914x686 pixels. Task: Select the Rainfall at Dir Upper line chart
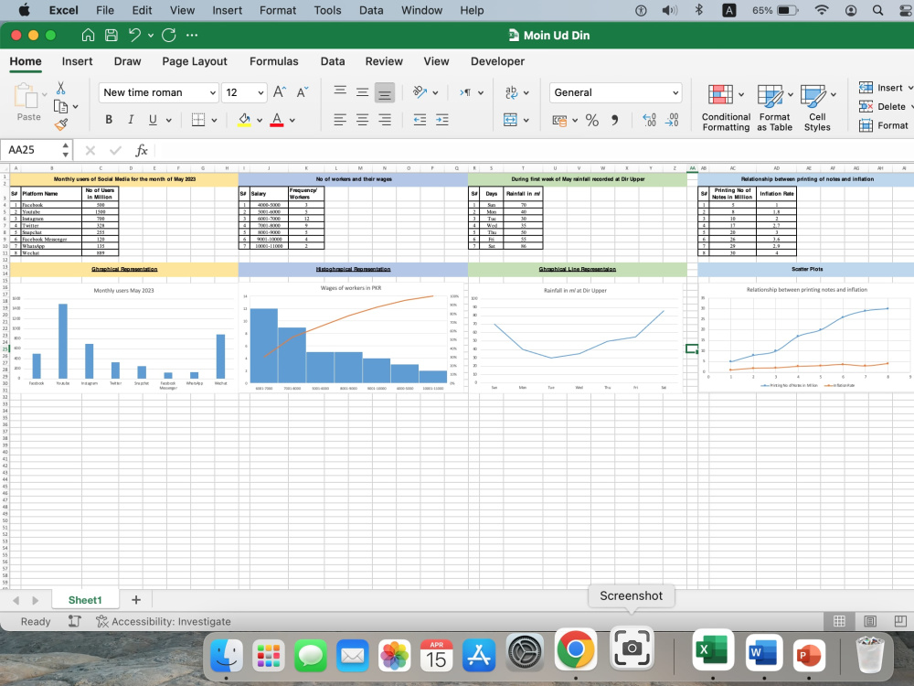click(x=576, y=338)
